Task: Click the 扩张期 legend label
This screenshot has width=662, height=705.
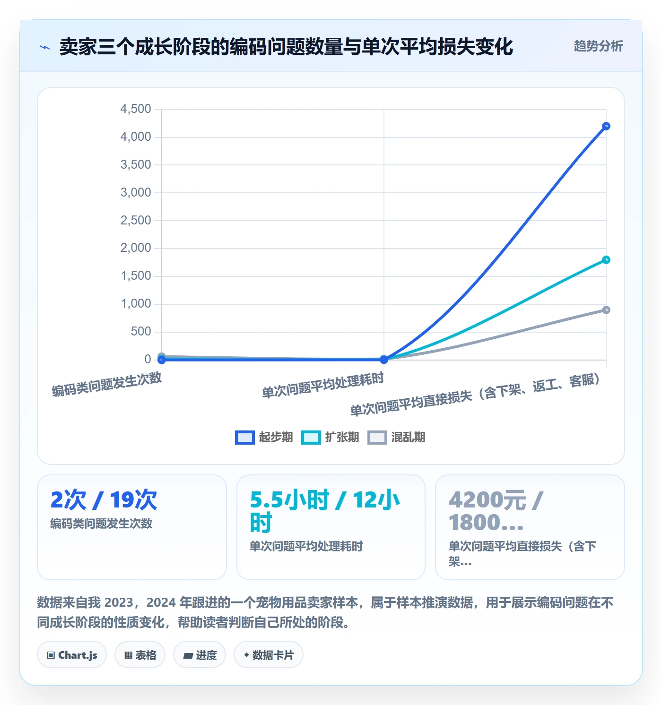Action: click(x=342, y=438)
